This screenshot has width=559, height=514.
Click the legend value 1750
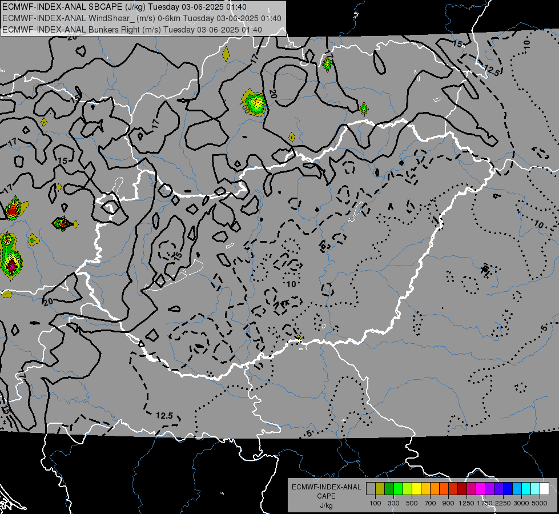point(485,503)
